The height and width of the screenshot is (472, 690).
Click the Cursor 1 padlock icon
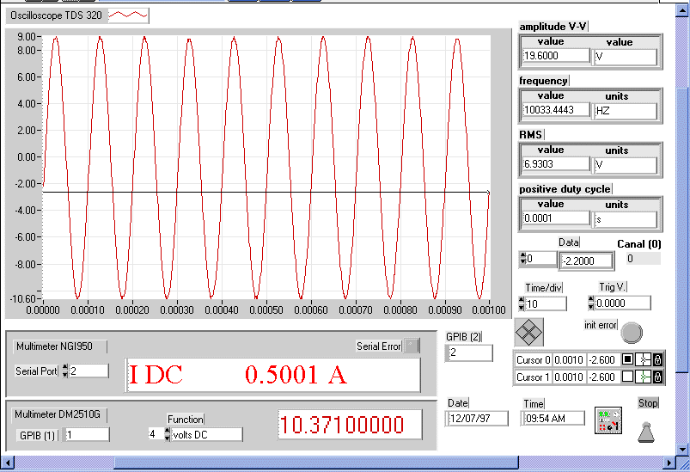tap(657, 377)
